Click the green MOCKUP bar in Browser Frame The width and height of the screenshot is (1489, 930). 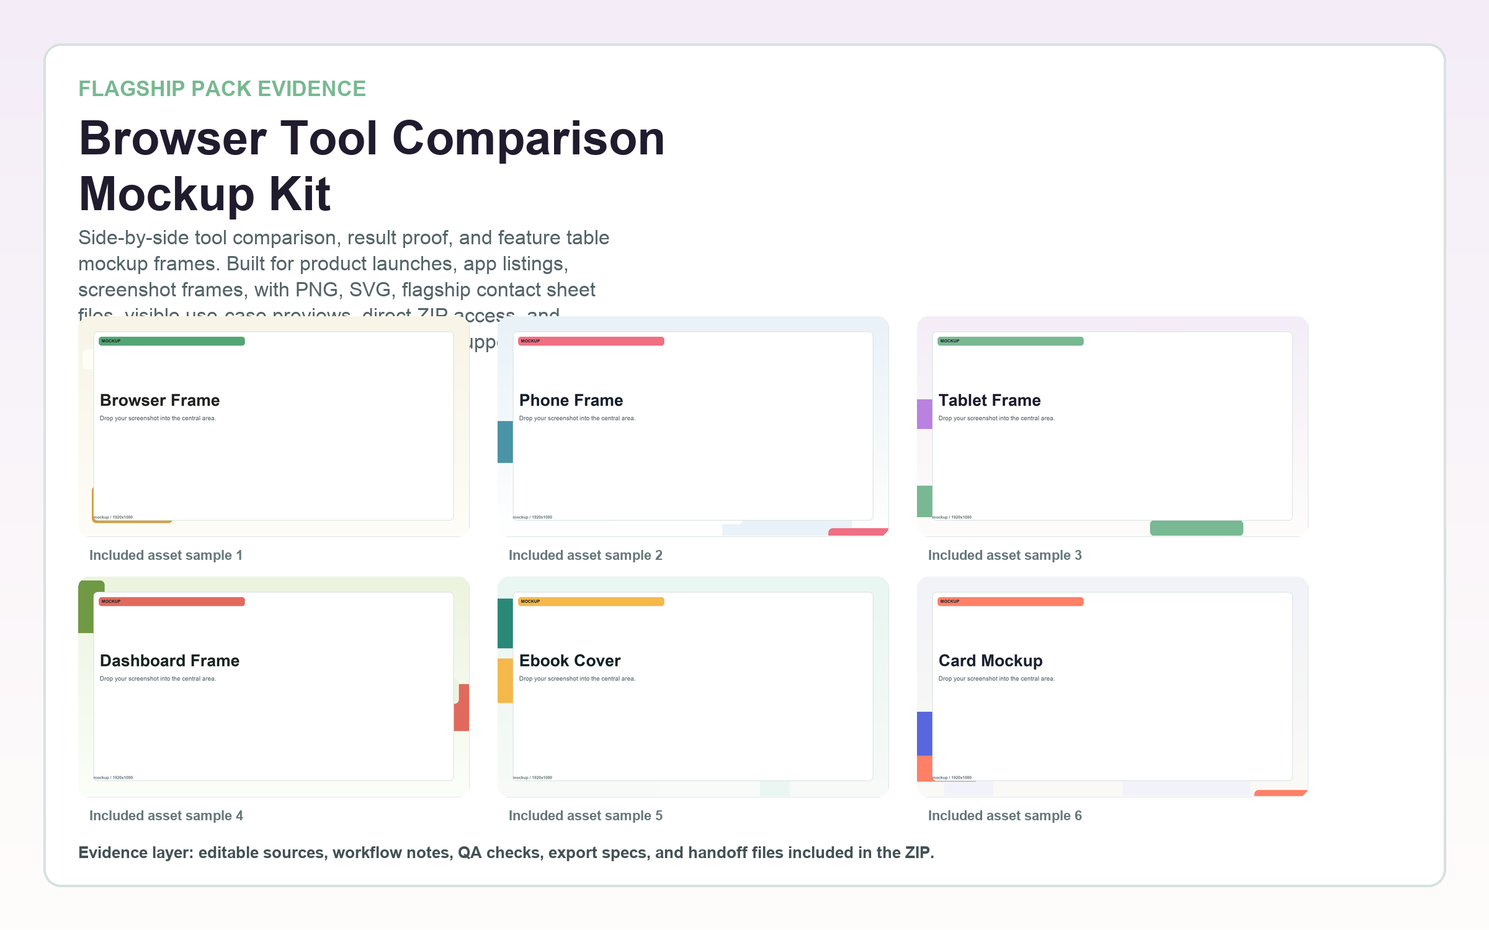pyautogui.click(x=172, y=341)
